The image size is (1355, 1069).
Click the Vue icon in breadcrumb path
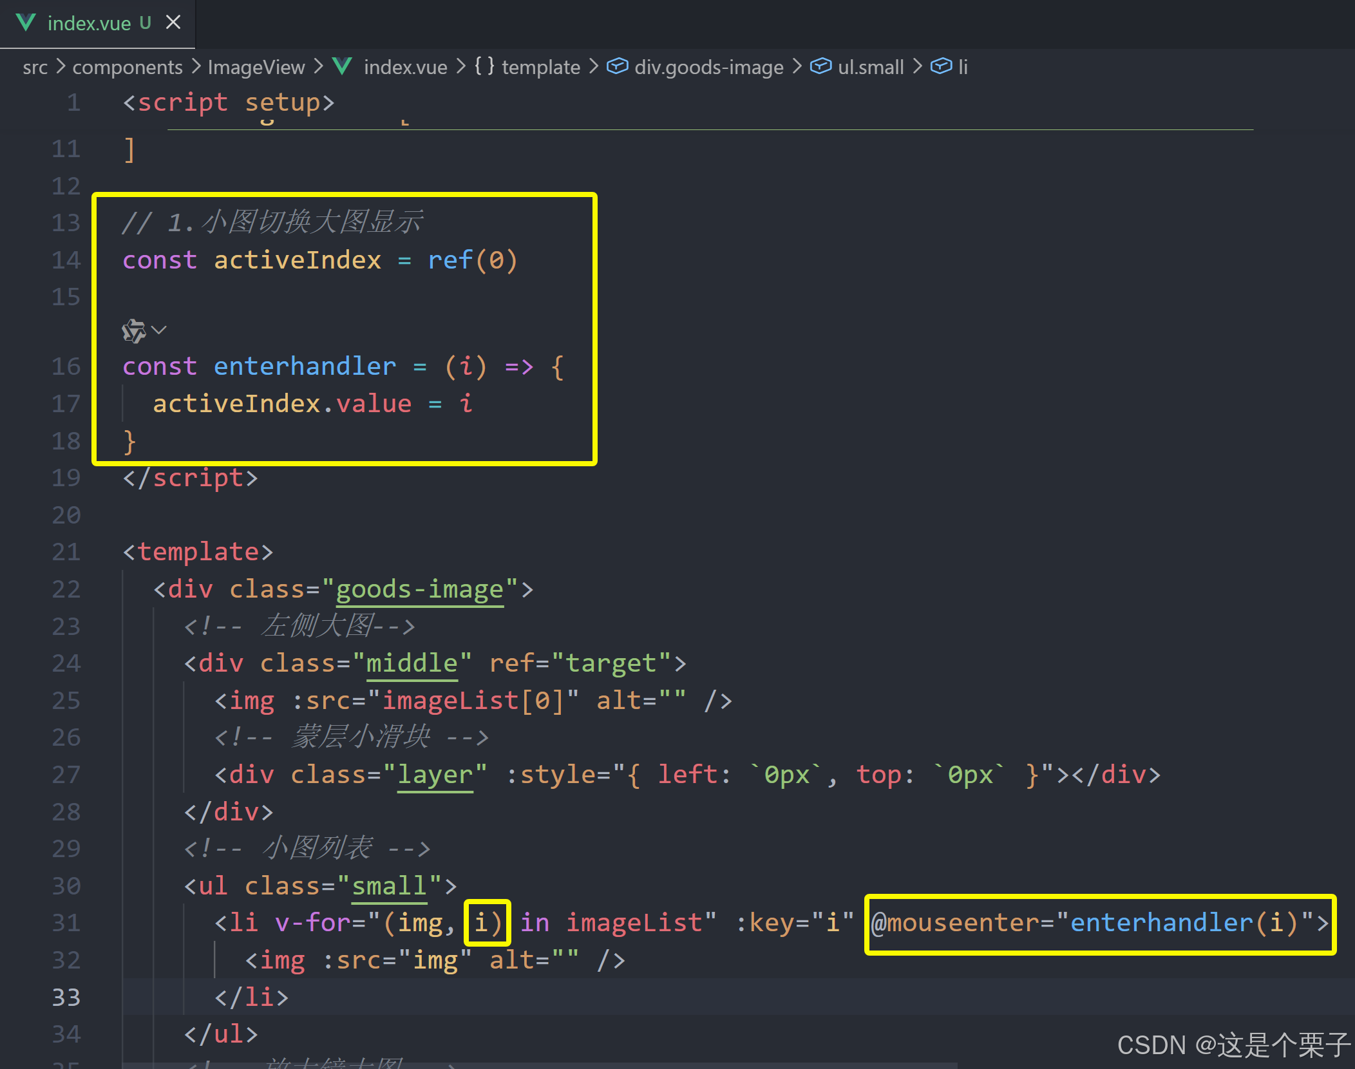point(342,66)
